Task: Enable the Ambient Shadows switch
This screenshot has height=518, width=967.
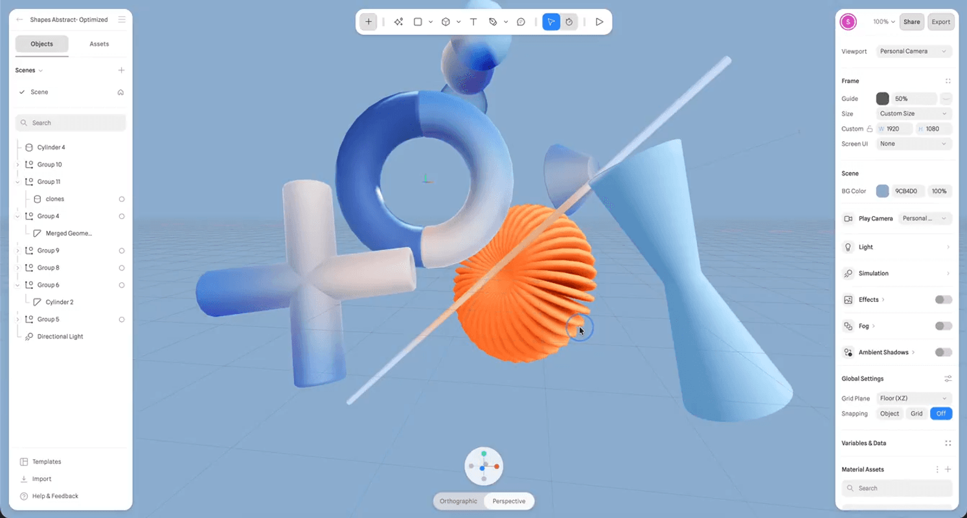Action: click(944, 352)
